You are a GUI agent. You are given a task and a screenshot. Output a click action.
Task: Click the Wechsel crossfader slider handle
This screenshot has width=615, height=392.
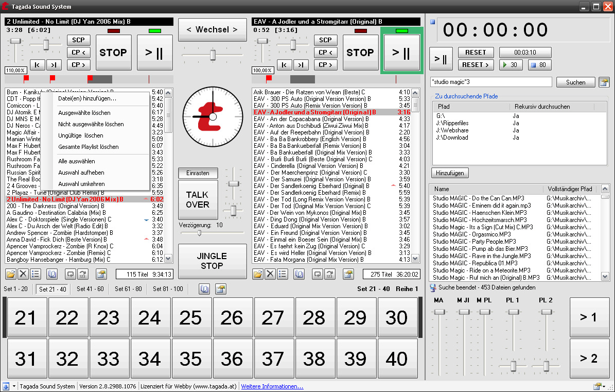(212, 55)
